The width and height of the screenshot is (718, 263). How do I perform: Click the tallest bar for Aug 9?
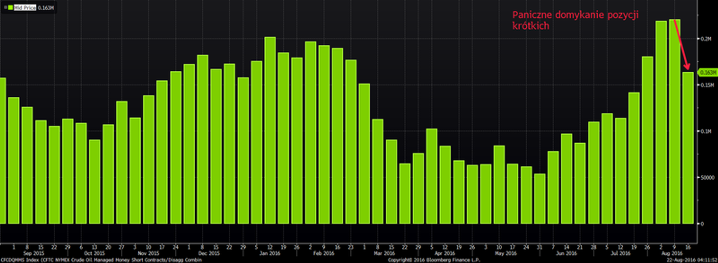[674, 121]
